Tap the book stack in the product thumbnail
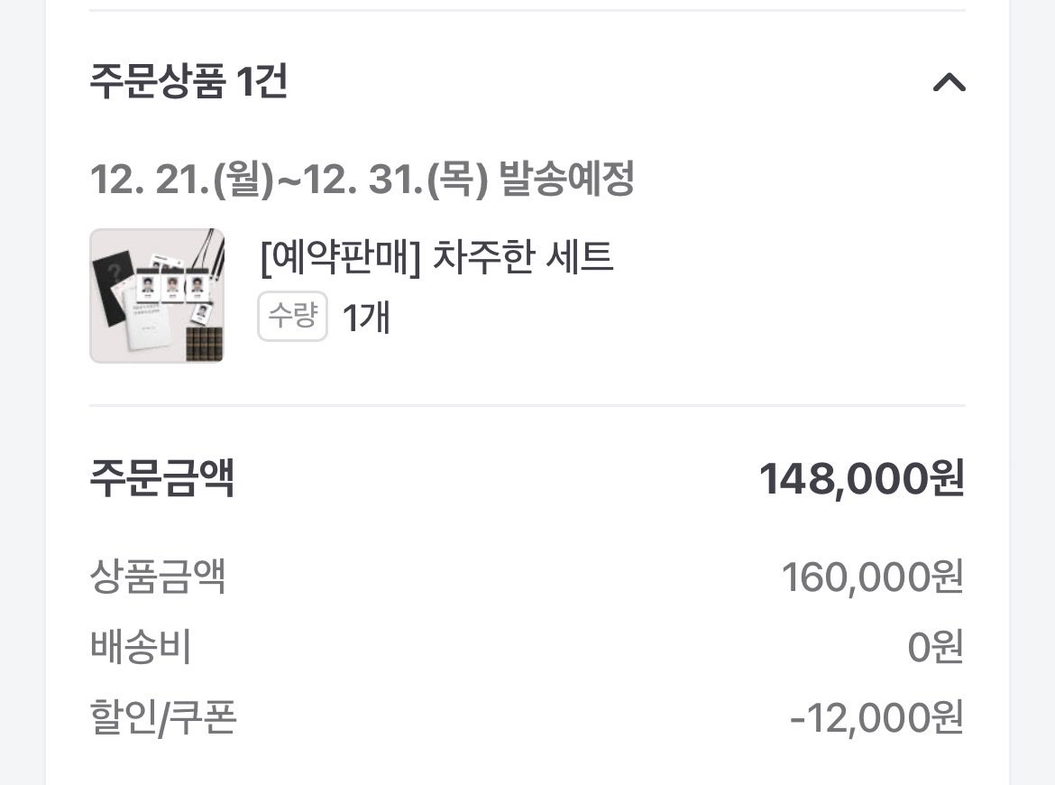 click(205, 345)
